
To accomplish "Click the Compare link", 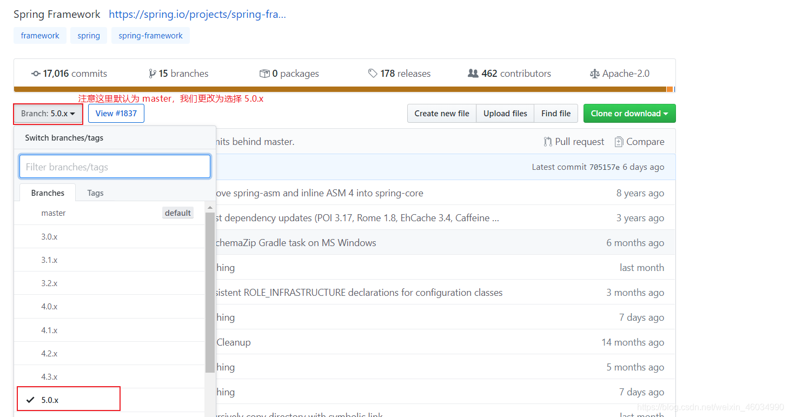I will click(x=639, y=142).
